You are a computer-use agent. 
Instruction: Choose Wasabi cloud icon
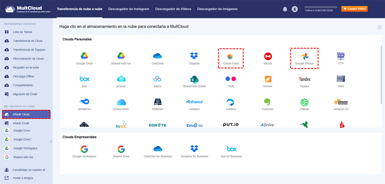304,102
